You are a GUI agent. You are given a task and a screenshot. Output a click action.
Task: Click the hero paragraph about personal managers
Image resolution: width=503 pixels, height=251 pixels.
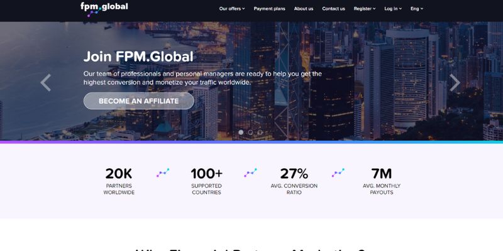pos(202,78)
